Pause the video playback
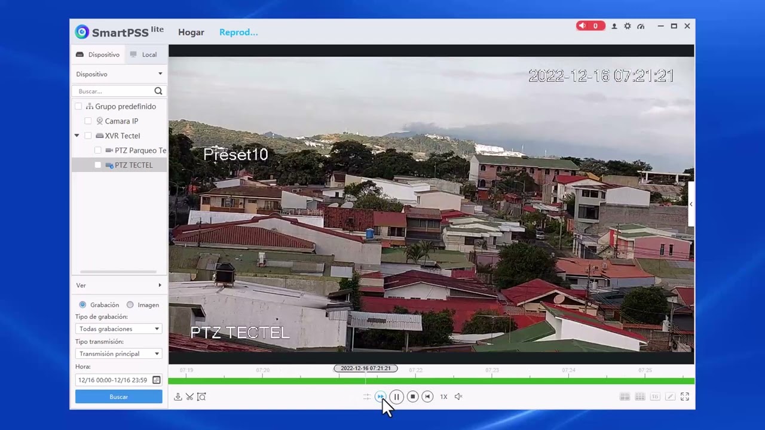765x430 pixels. click(396, 397)
